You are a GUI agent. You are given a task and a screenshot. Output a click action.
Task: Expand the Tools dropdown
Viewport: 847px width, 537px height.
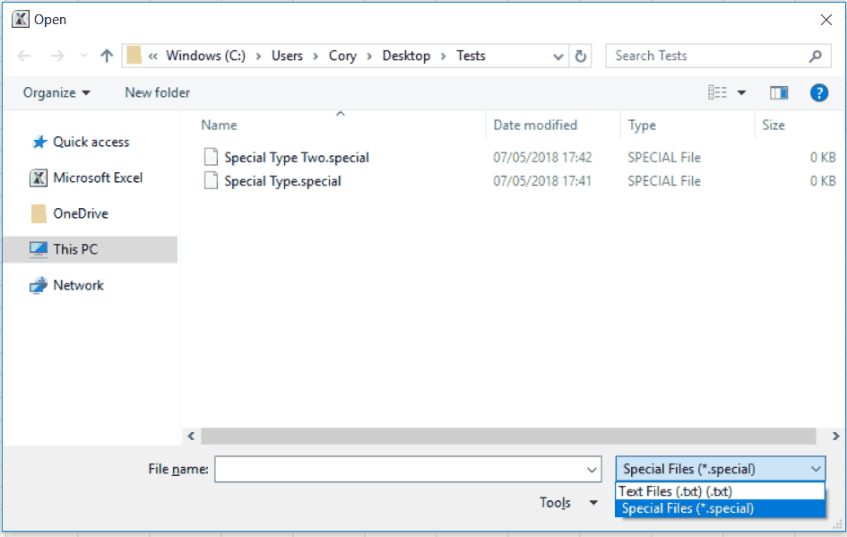(568, 503)
